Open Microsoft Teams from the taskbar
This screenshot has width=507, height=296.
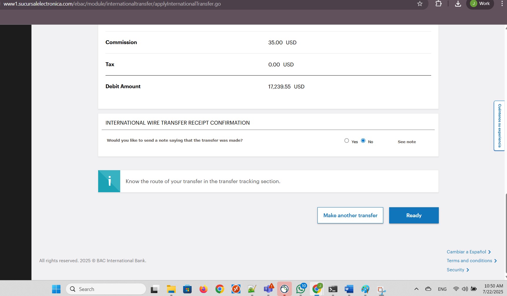coord(268,289)
